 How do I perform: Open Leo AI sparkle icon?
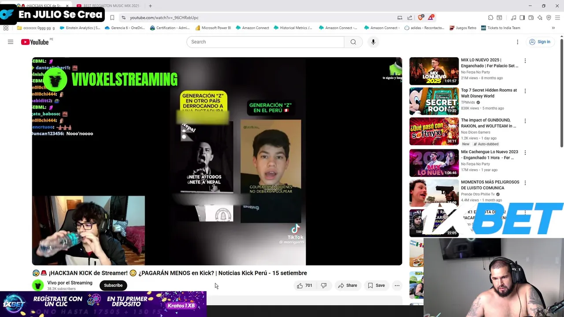[x=540, y=18]
